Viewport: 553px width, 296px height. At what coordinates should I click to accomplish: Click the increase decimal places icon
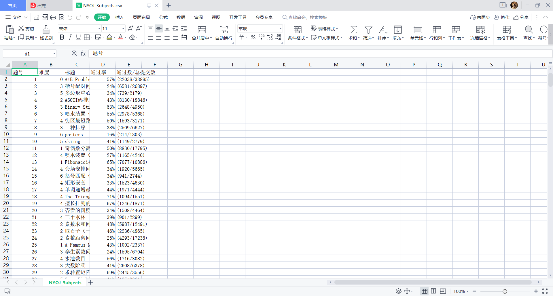point(270,37)
